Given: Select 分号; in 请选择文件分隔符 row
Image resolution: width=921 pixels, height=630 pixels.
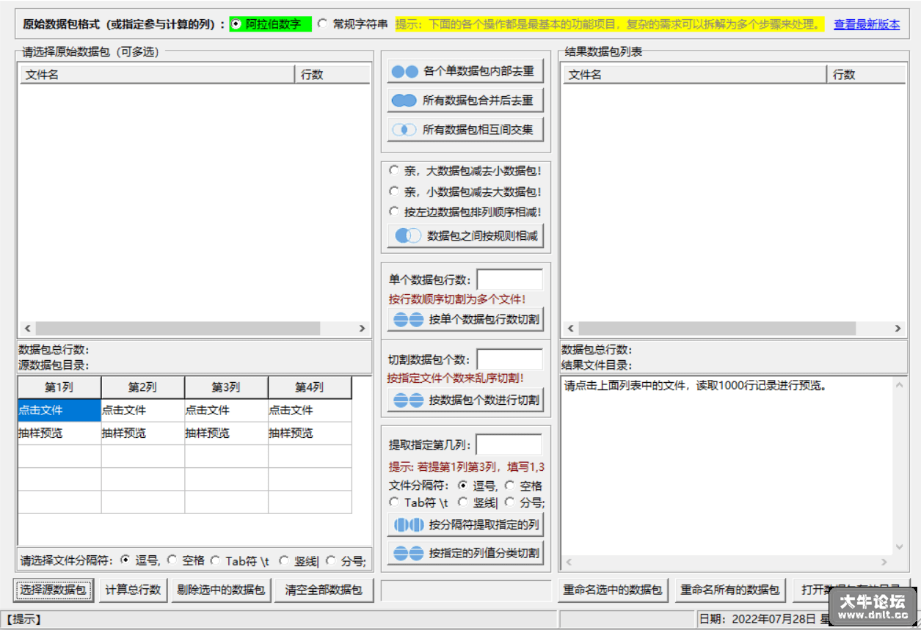Looking at the screenshot, I should 346,560.
